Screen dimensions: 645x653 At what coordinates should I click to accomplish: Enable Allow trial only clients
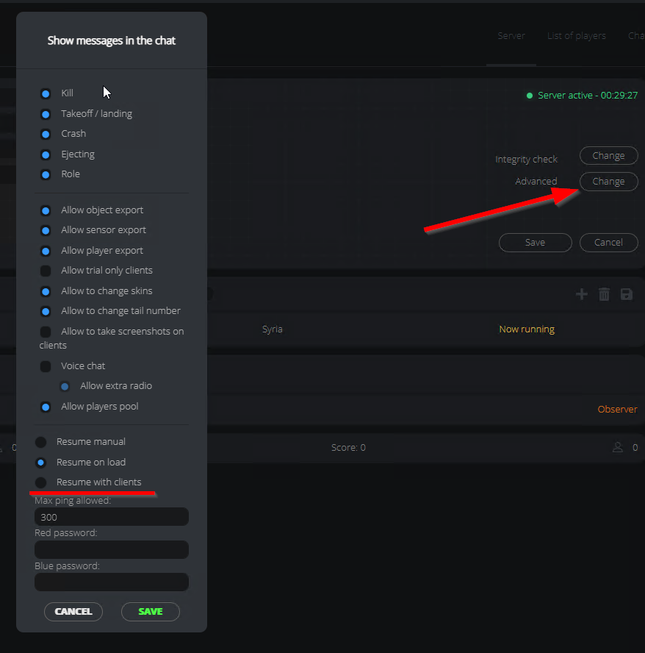pyautogui.click(x=46, y=271)
